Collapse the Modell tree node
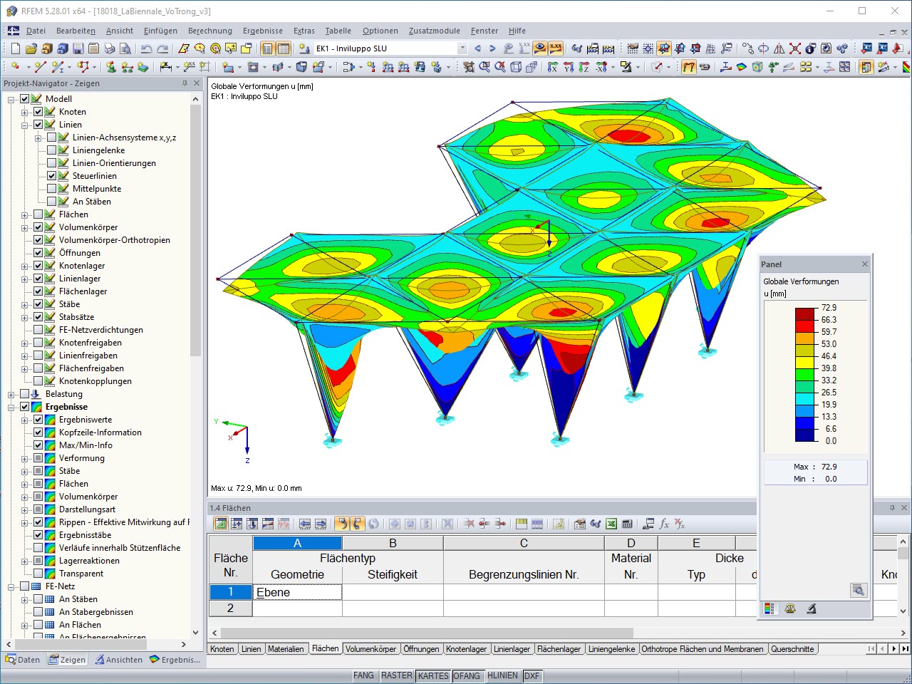The height and width of the screenshot is (684, 912). (x=11, y=99)
